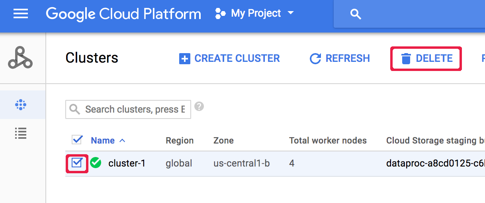This screenshot has width=485, height=203.
Task: Toggle sort arrow beside Name column
Action: (x=122, y=141)
